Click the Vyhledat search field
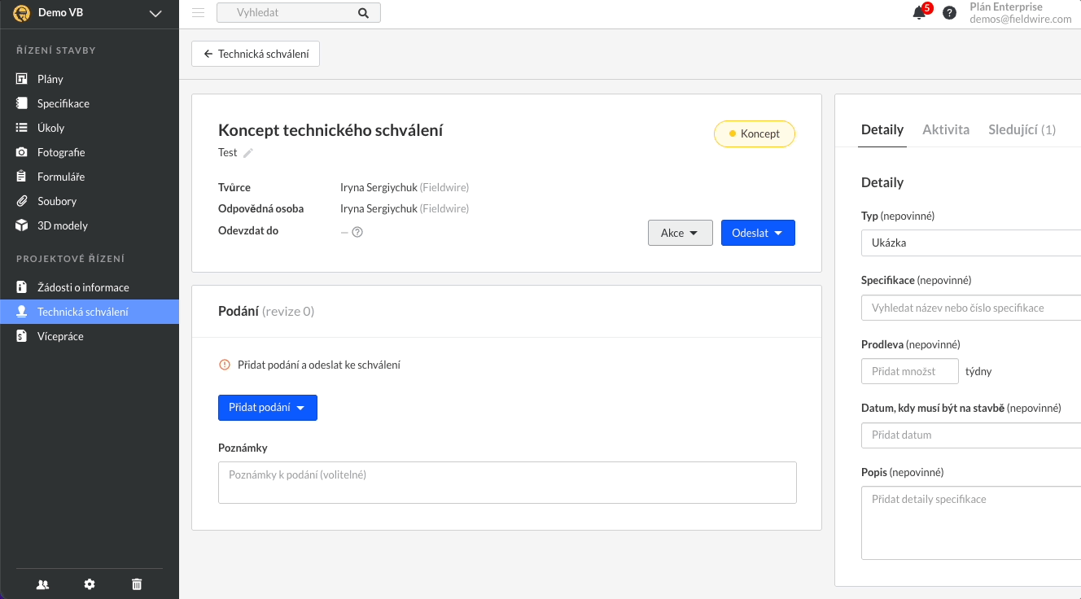Image resolution: width=1081 pixels, height=599 pixels. point(298,13)
